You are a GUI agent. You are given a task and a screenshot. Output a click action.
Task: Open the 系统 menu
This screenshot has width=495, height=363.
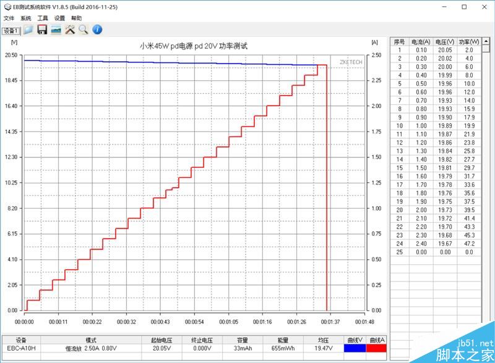click(26, 19)
